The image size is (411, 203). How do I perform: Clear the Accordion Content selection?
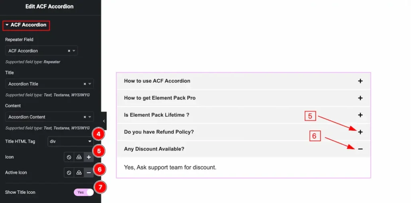coord(85,117)
